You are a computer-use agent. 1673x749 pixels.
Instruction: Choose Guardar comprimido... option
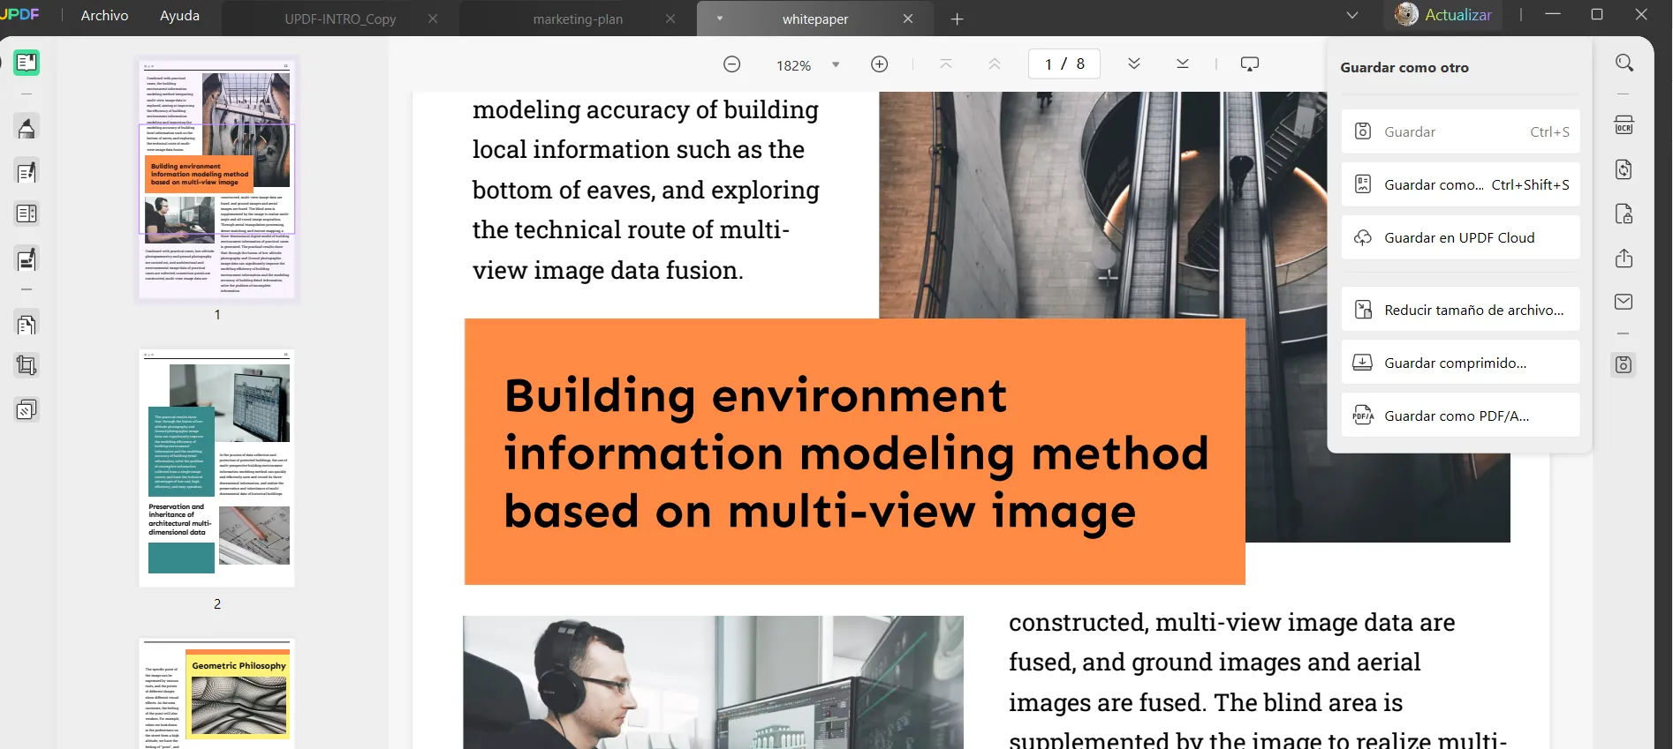pyautogui.click(x=1460, y=363)
